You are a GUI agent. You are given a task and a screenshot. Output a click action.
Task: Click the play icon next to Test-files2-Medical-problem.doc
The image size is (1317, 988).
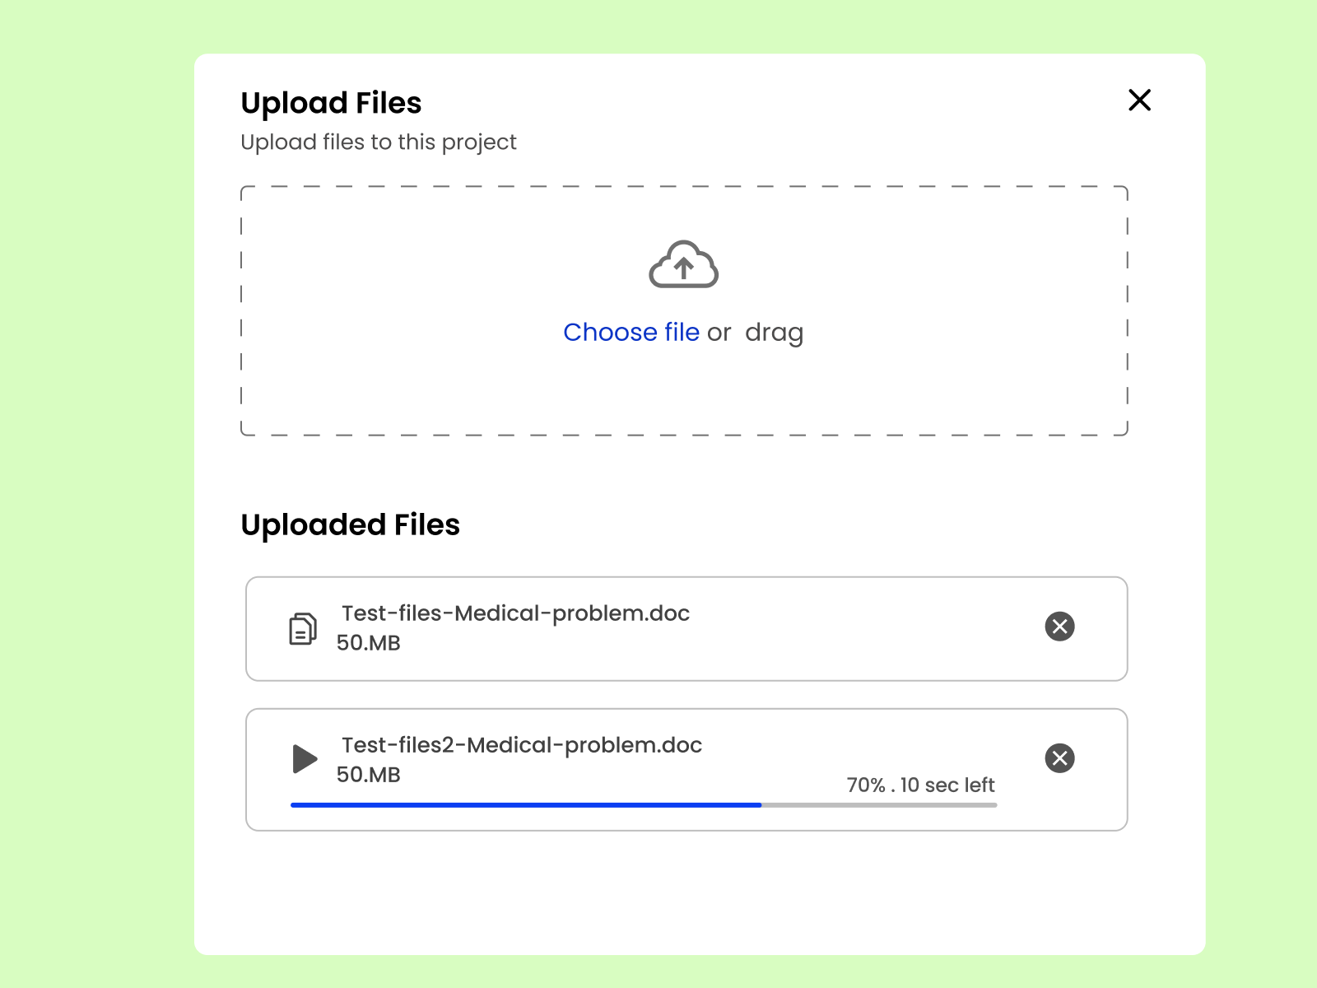(305, 758)
